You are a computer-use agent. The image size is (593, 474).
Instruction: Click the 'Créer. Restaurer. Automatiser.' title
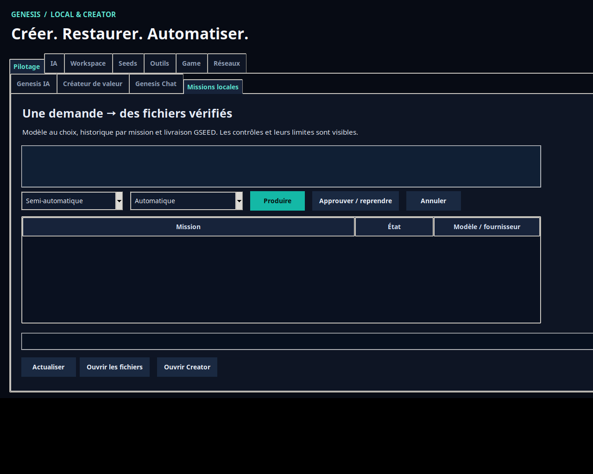130,34
